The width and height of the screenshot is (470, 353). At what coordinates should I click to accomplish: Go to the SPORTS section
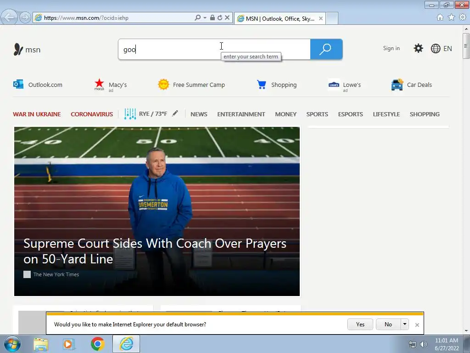(x=317, y=114)
